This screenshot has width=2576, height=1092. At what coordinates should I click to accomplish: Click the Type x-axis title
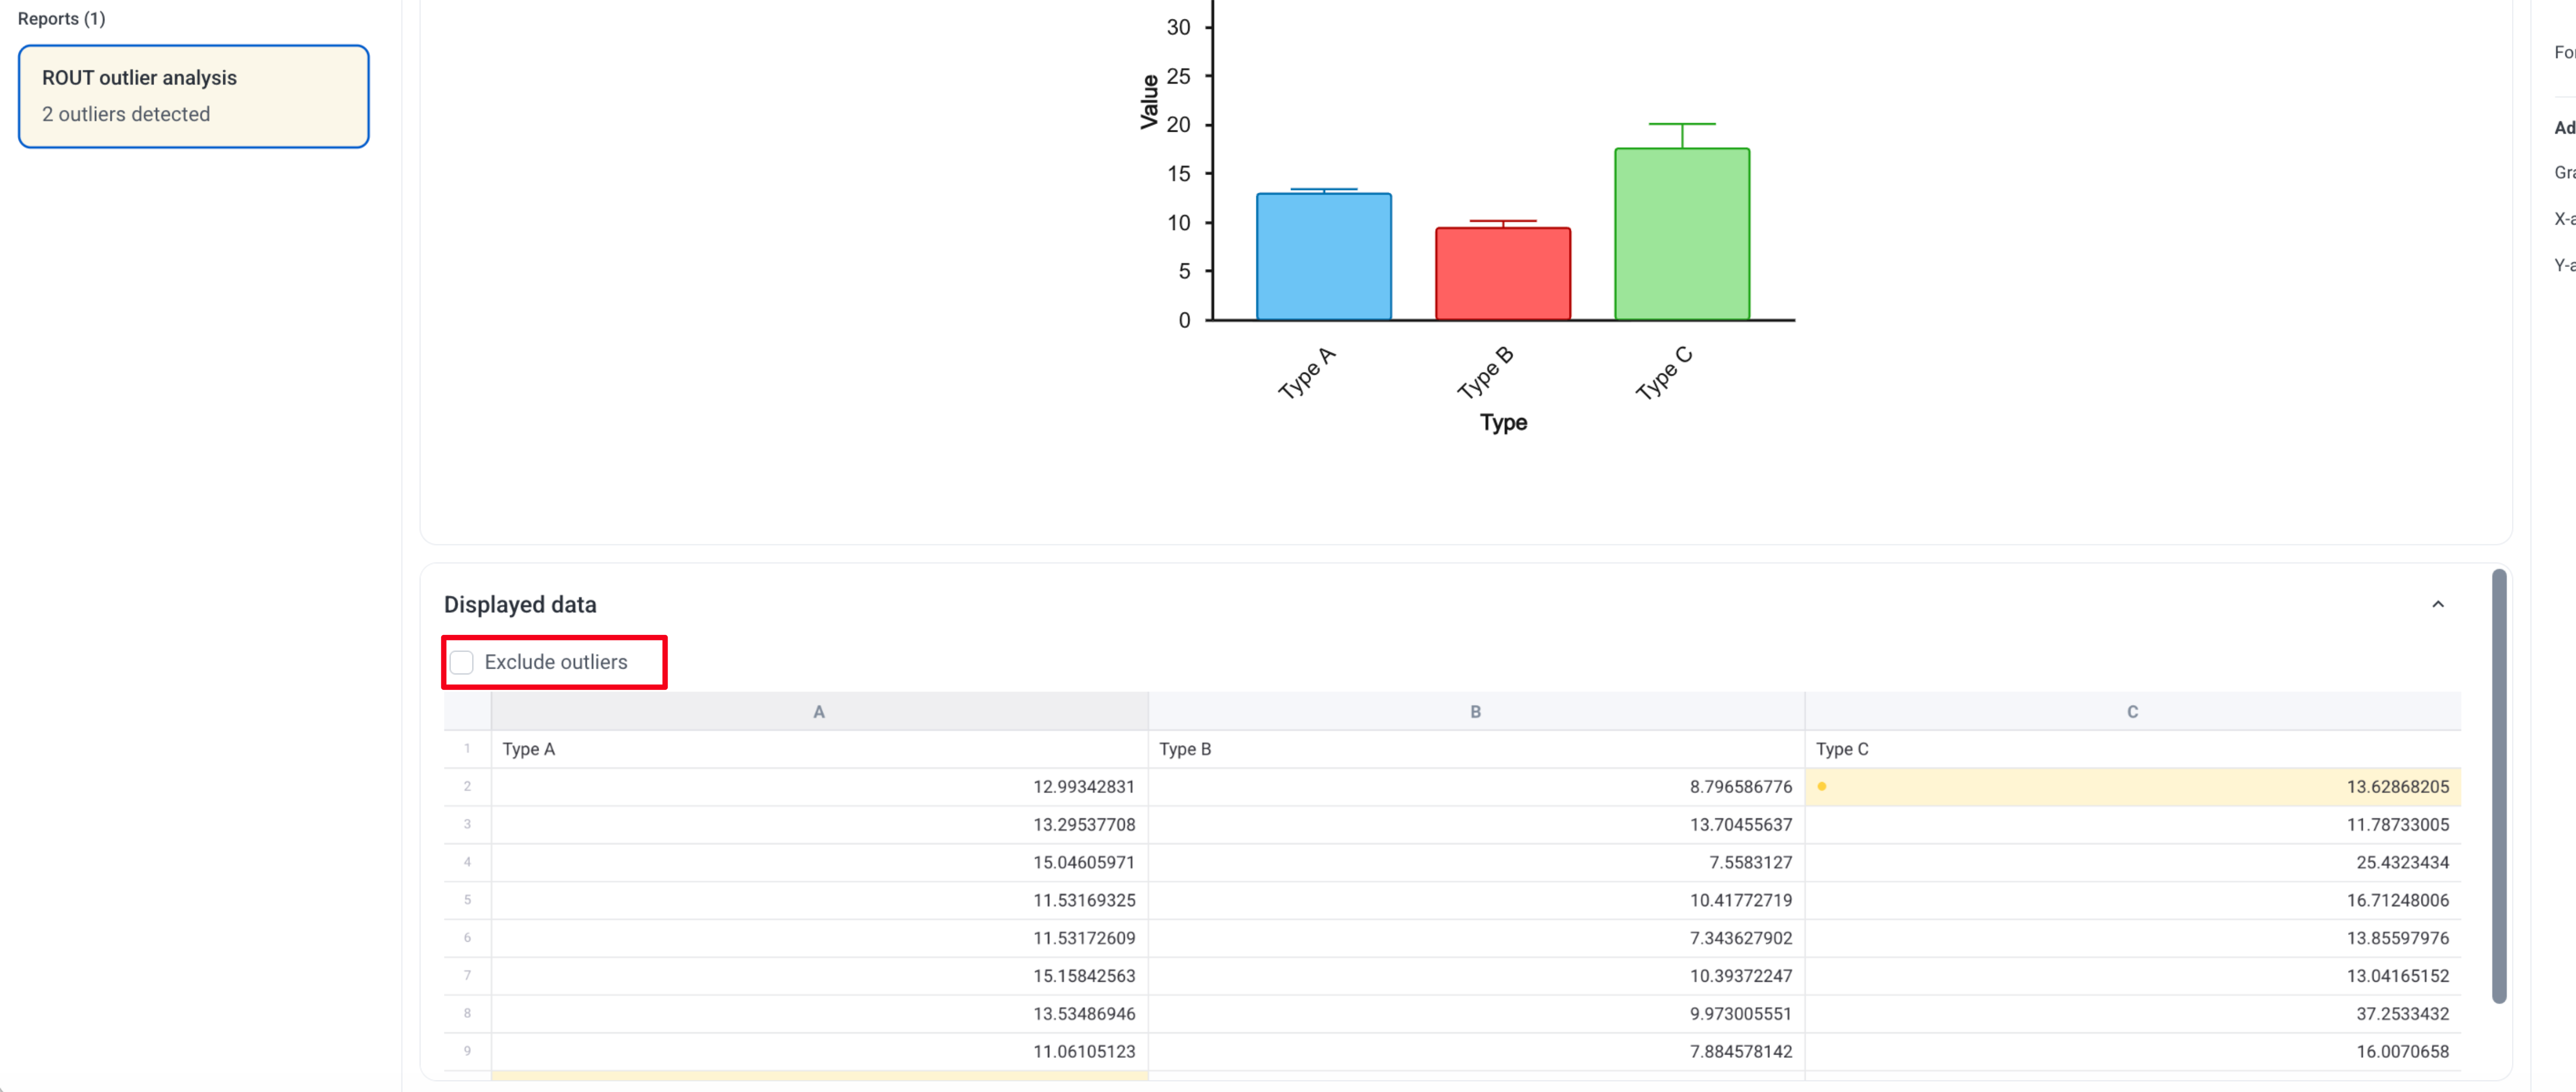[1503, 422]
